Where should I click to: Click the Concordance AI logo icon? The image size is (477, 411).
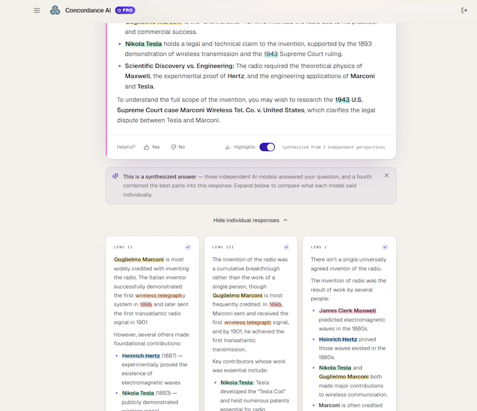[55, 10]
